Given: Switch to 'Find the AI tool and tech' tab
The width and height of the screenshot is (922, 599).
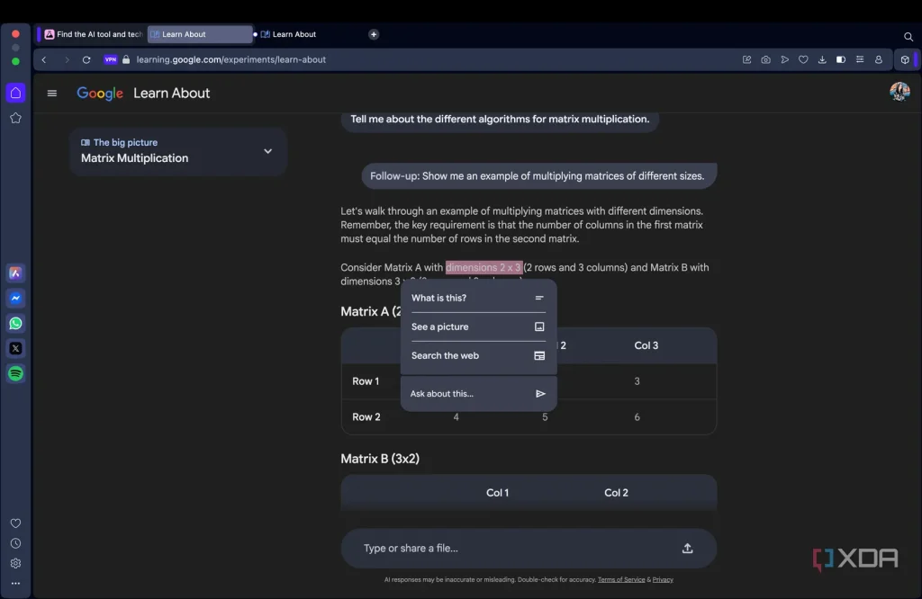Looking at the screenshot, I should (94, 35).
